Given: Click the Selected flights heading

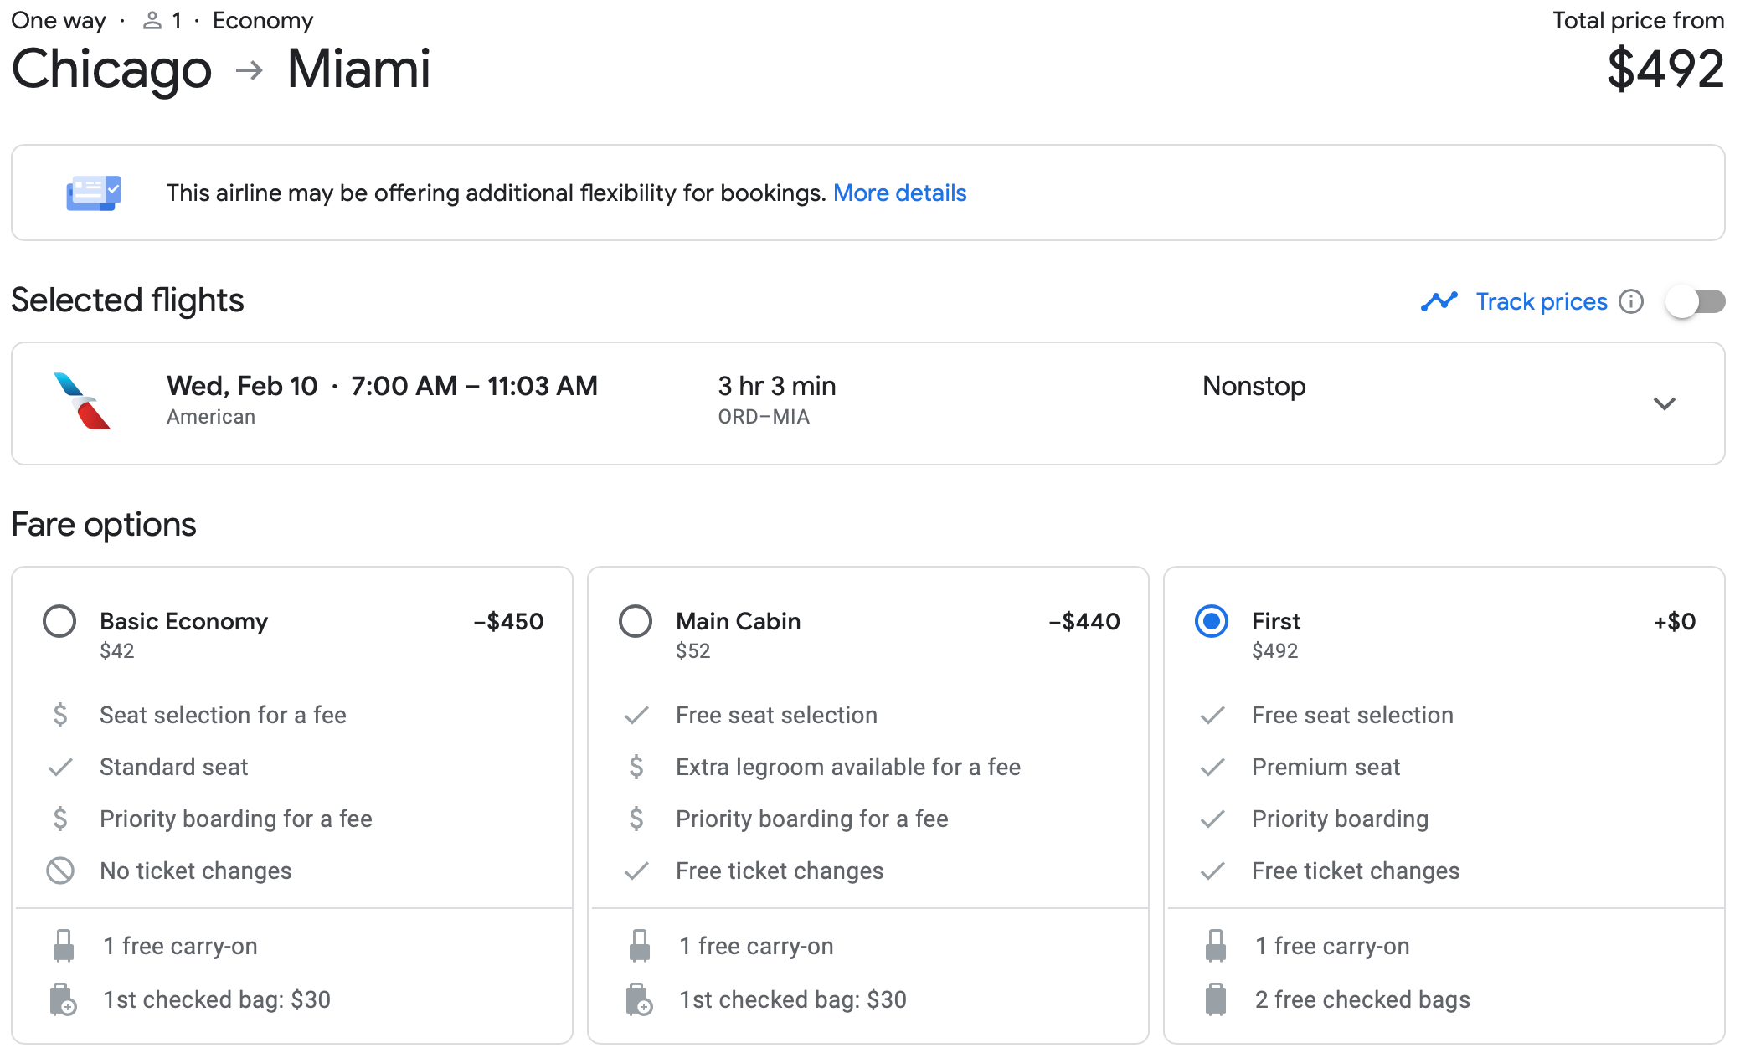Looking at the screenshot, I should 126,300.
